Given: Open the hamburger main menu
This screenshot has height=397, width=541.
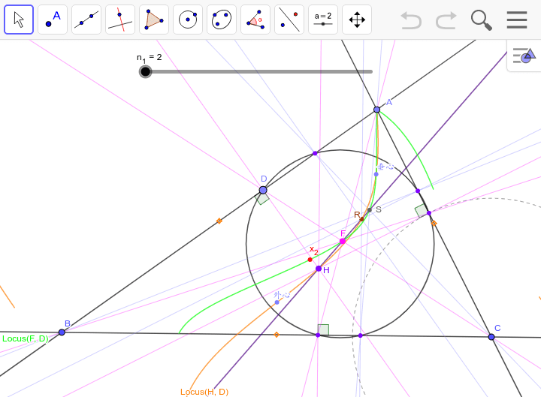Looking at the screenshot, I should click(x=517, y=20).
